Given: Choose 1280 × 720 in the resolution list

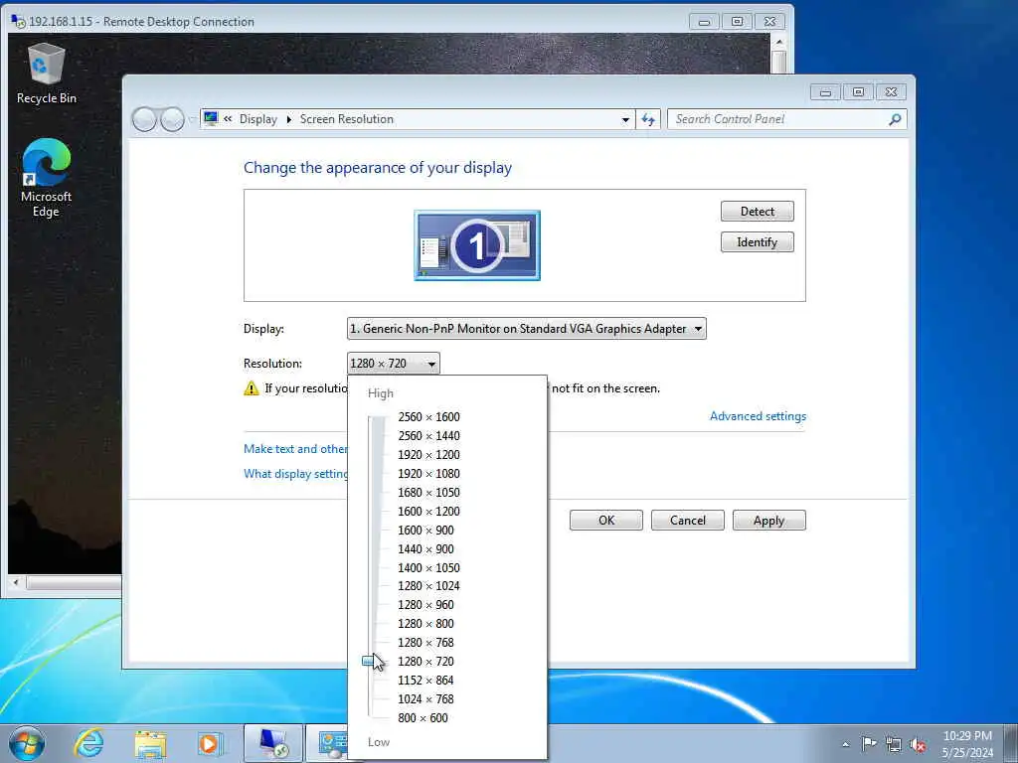Looking at the screenshot, I should pos(425,661).
